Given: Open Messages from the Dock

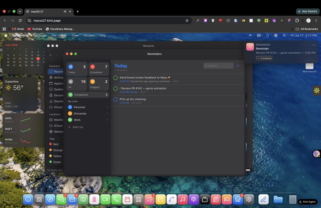Looking at the screenshot, I should point(61,199).
